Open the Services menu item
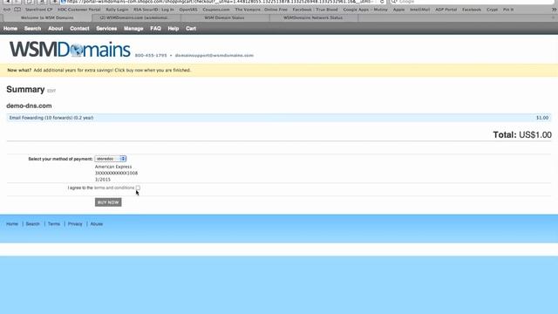The image size is (558, 314). pos(106,29)
